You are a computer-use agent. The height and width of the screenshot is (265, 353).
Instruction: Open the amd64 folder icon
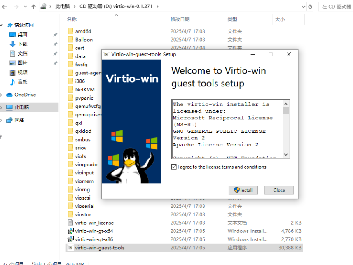pyautogui.click(x=70, y=31)
